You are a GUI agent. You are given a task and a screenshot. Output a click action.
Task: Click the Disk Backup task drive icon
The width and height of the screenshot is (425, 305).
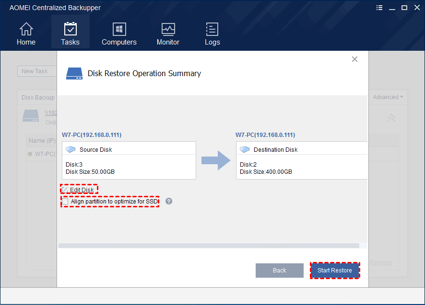[31, 115]
